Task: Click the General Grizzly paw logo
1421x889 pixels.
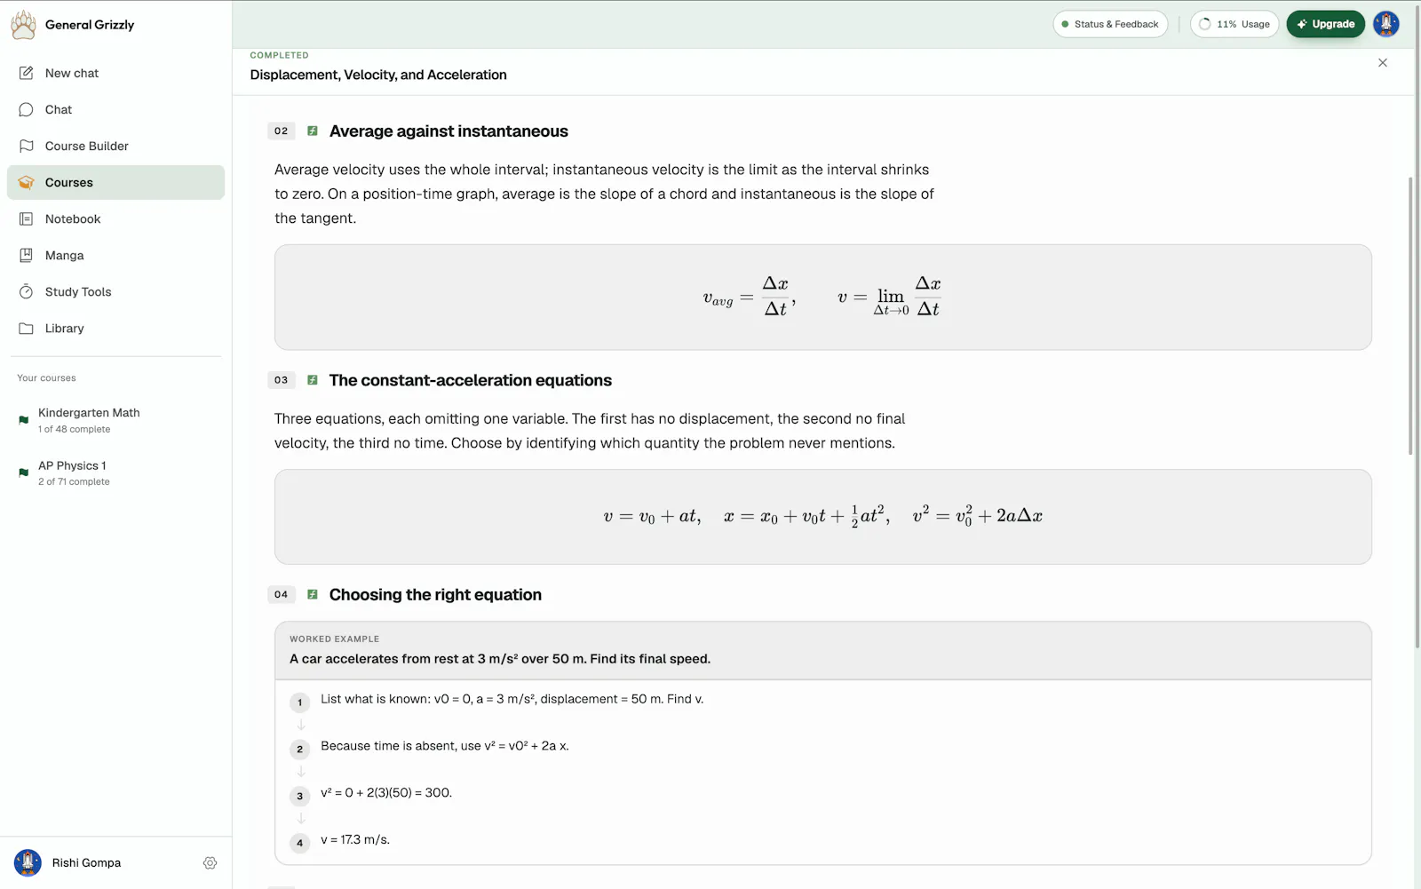Action: pyautogui.click(x=24, y=25)
